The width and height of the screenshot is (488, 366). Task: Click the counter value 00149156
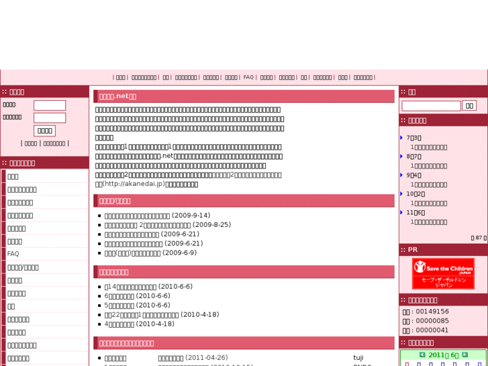432,312
